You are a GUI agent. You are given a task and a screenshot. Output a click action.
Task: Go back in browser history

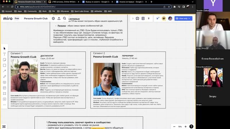tap(3, 7)
